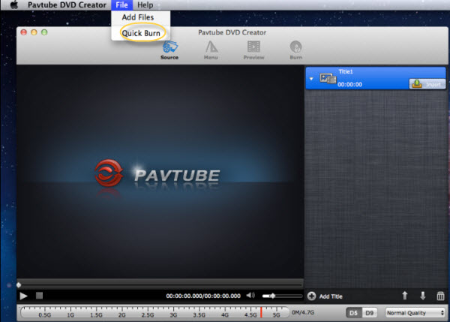The image size is (450, 322).
Task: Select the D9 disc type
Action: click(x=369, y=312)
